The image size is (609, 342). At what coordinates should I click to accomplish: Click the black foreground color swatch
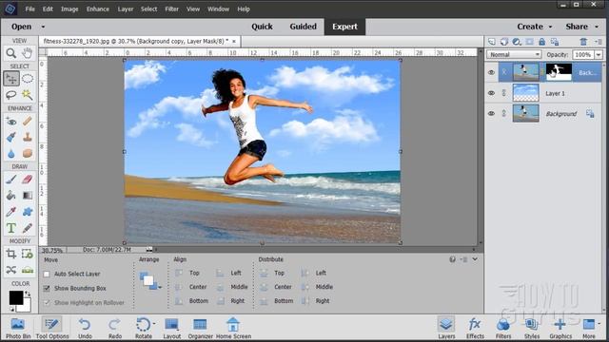[15, 296]
